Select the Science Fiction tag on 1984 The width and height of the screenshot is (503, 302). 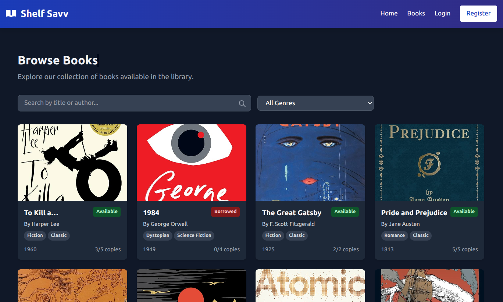194,235
